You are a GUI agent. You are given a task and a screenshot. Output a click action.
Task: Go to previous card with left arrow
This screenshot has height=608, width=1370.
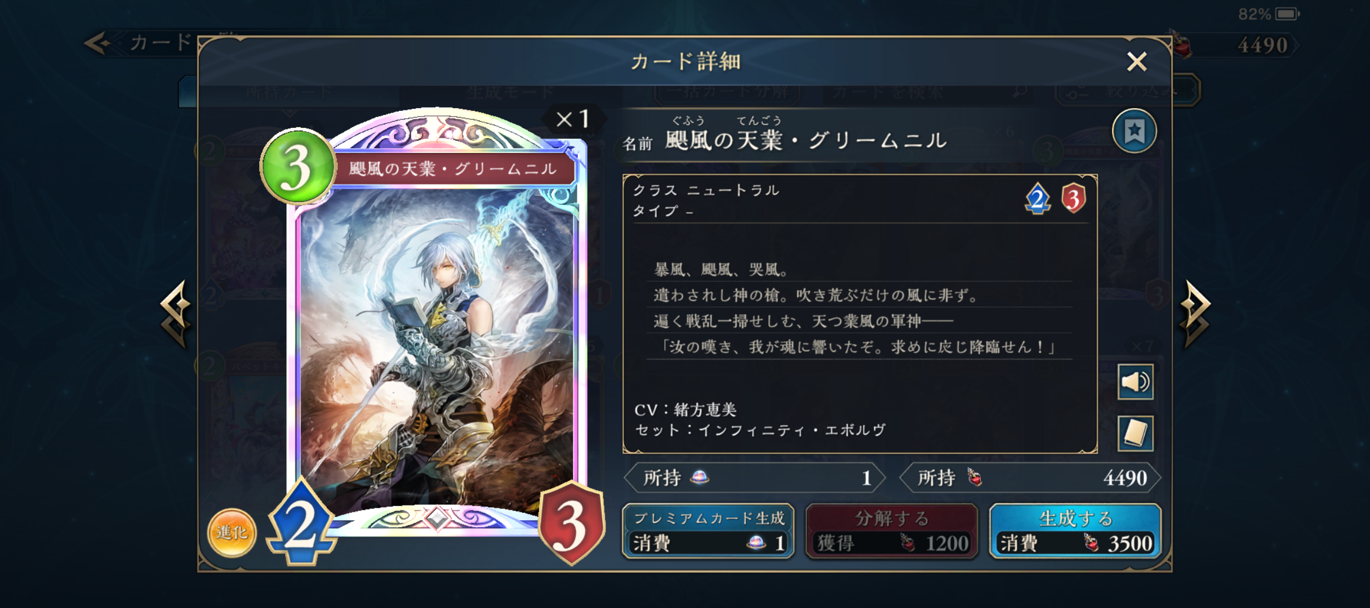click(175, 313)
